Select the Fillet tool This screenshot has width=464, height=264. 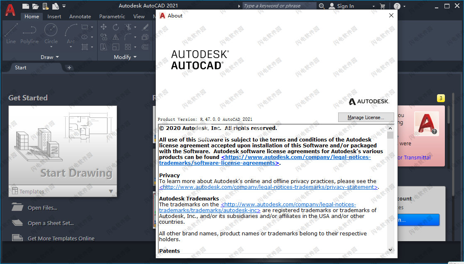tap(128, 37)
